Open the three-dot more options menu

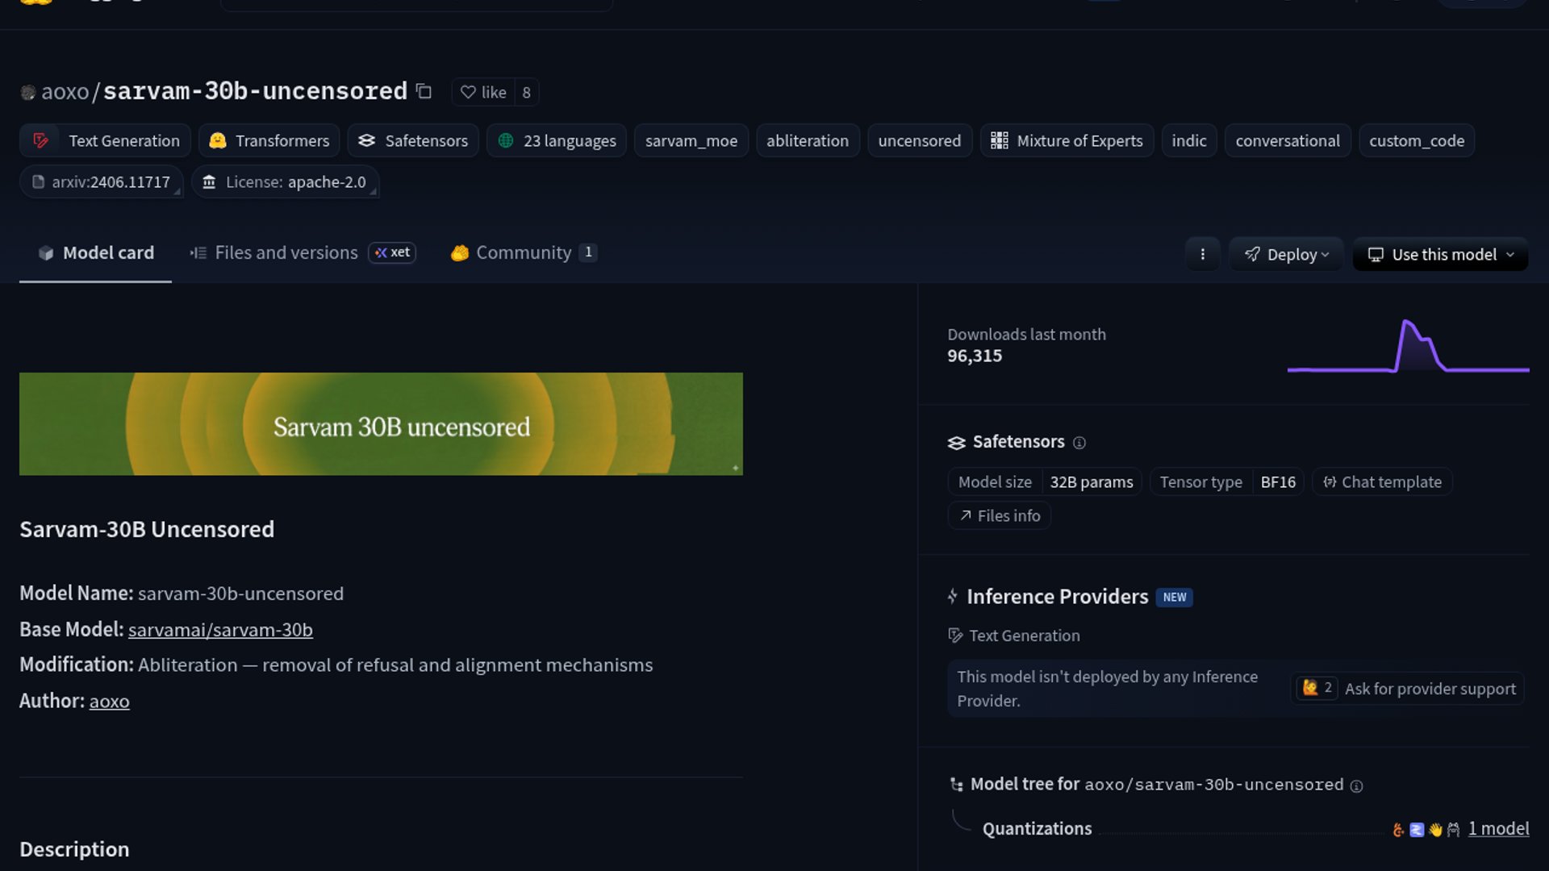pos(1202,255)
